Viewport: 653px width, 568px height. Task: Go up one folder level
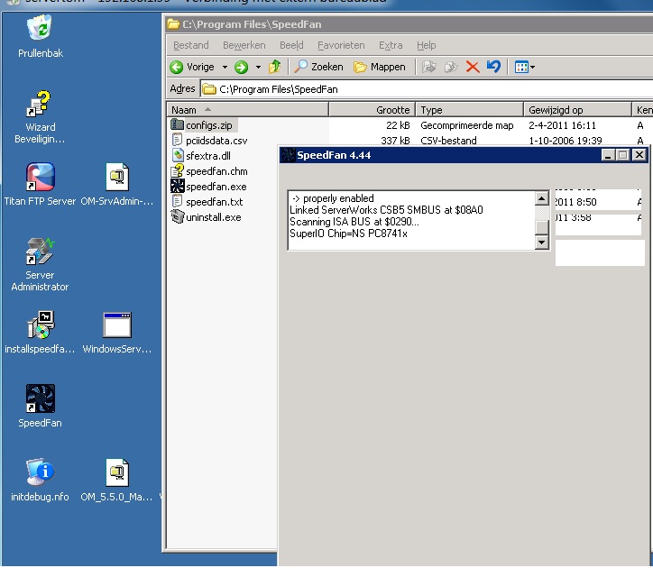pos(274,67)
